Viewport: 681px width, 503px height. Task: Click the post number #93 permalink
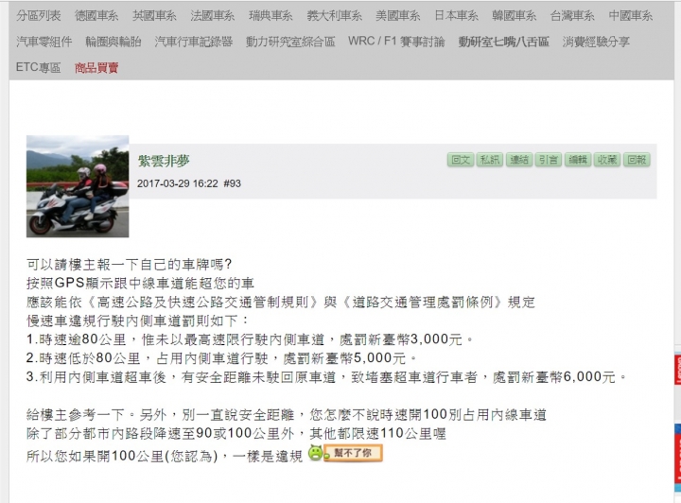[x=233, y=183]
